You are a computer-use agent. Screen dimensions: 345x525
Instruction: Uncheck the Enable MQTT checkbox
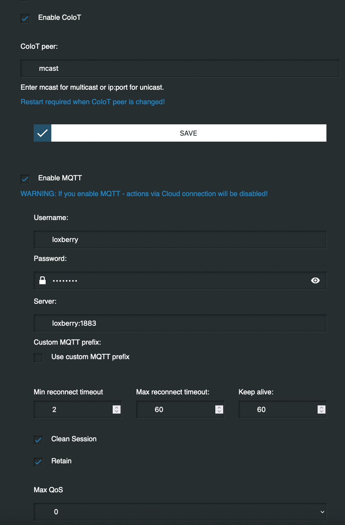click(25, 179)
